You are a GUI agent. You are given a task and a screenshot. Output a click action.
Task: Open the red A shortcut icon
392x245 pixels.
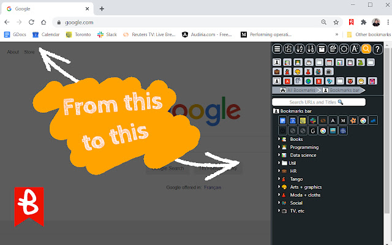click(x=287, y=81)
